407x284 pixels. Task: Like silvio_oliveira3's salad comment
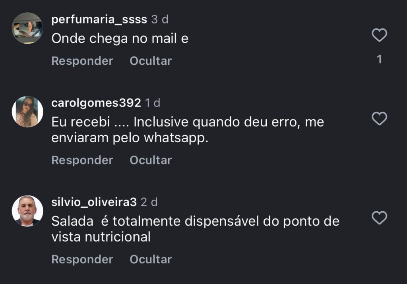[x=379, y=218]
